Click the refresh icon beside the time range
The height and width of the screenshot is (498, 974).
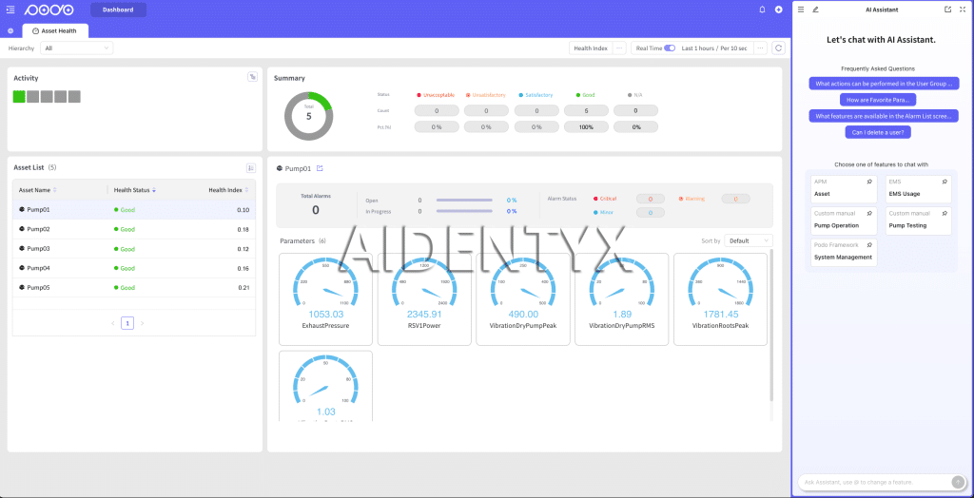[778, 48]
